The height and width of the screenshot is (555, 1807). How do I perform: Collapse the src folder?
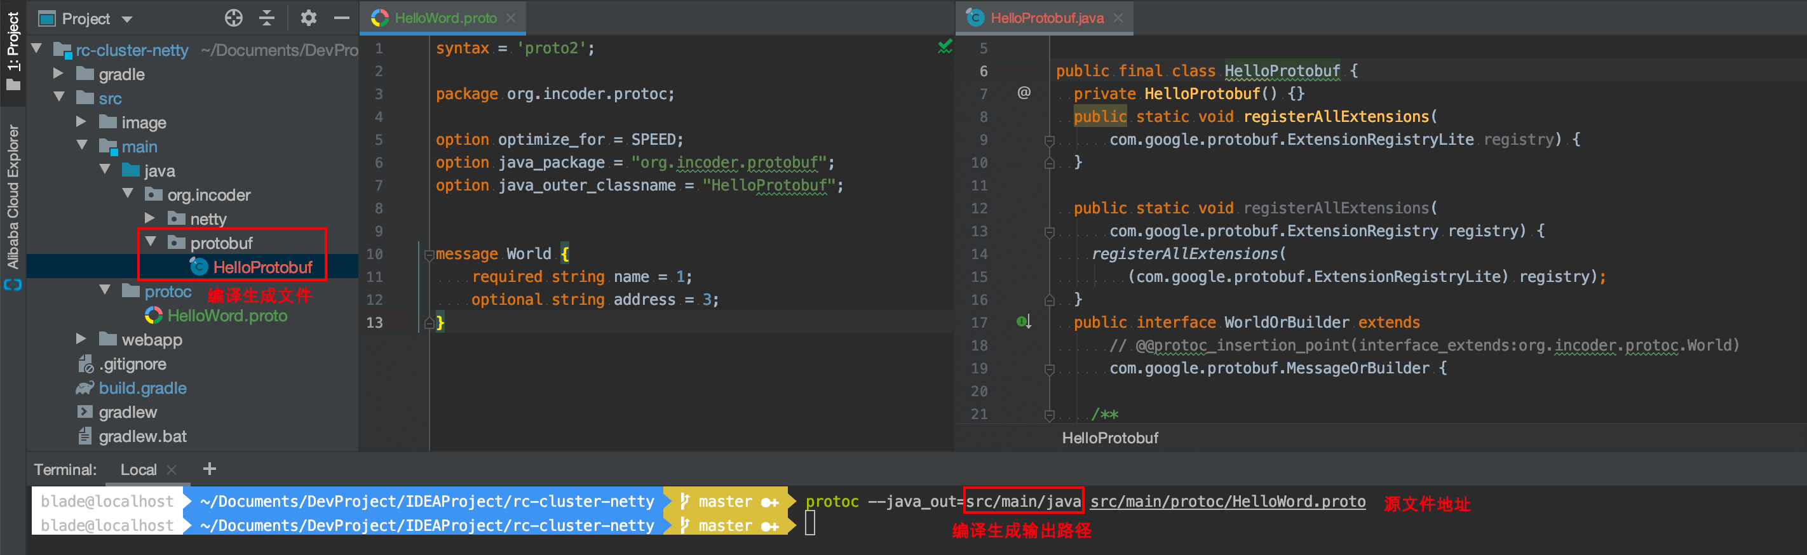coord(59,97)
